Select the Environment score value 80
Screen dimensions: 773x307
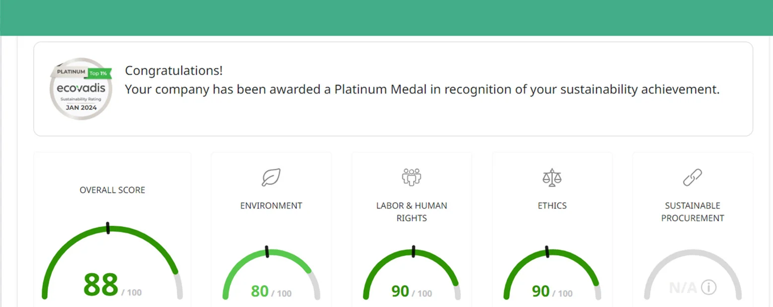tap(260, 291)
